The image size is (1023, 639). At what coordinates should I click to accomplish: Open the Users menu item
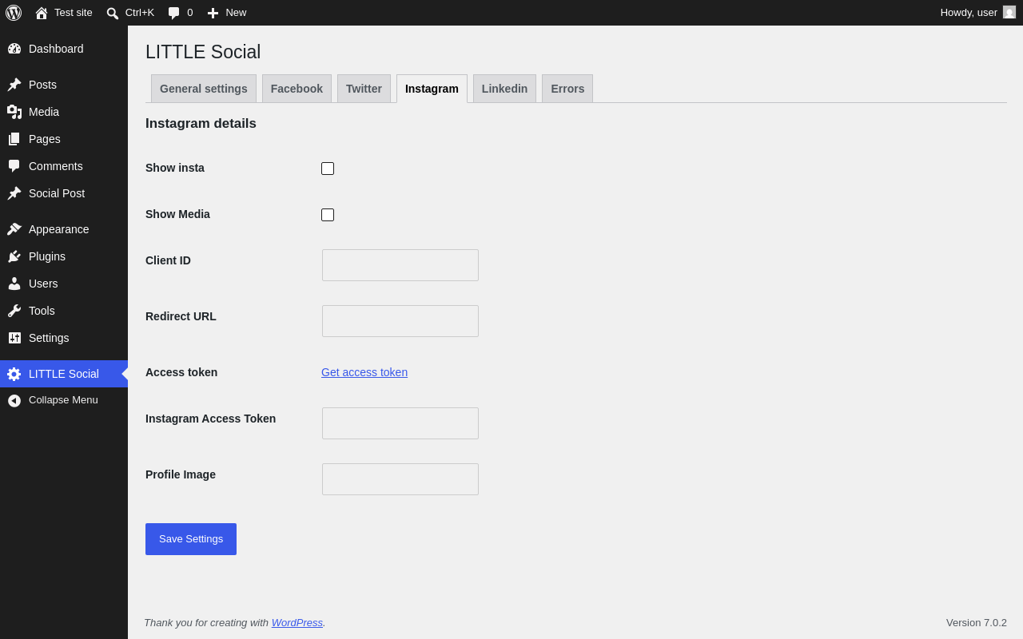64,284
